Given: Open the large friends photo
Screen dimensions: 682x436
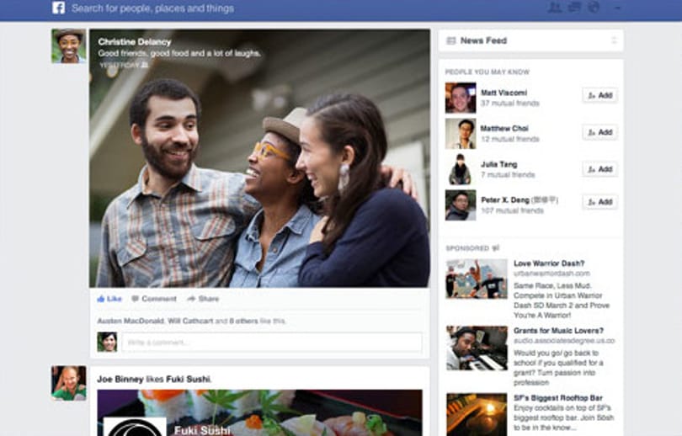Looking at the screenshot, I should pyautogui.click(x=259, y=158).
